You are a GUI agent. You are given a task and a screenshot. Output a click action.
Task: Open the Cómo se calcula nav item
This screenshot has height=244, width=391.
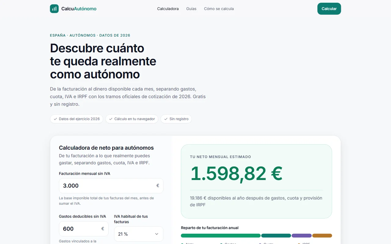219,9
